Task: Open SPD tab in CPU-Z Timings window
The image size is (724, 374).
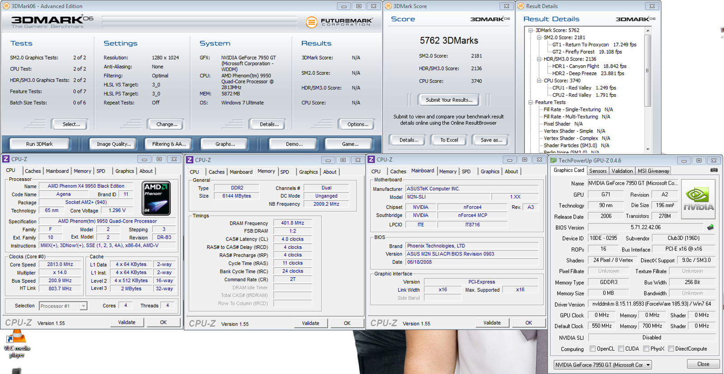Action: tap(285, 172)
